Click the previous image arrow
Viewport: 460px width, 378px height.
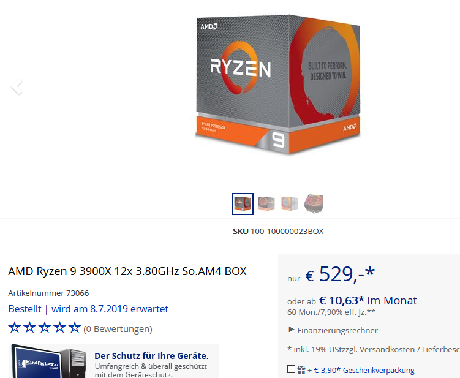point(17,87)
